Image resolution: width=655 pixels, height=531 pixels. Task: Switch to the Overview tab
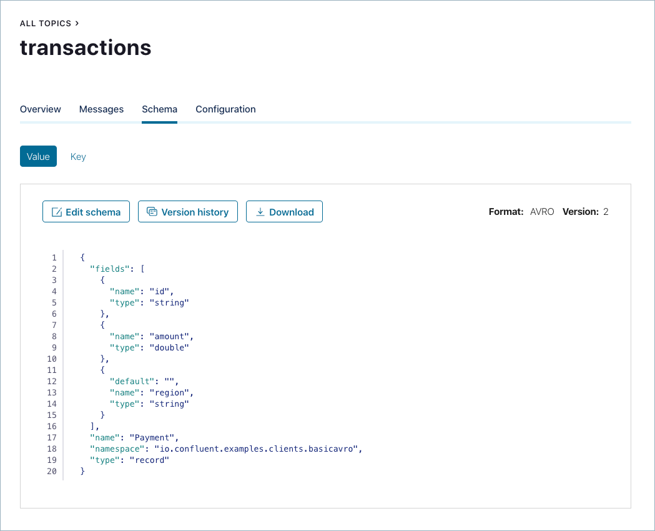click(x=41, y=109)
